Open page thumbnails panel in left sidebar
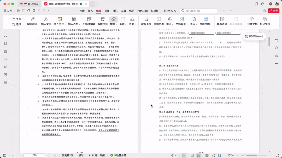 coord(5,51)
